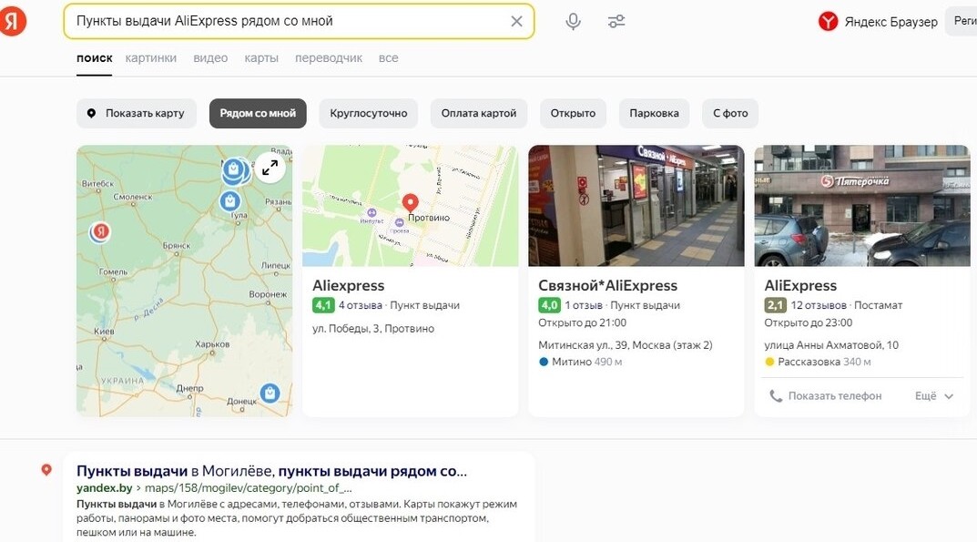Toggle the Парковка filter

655,114
